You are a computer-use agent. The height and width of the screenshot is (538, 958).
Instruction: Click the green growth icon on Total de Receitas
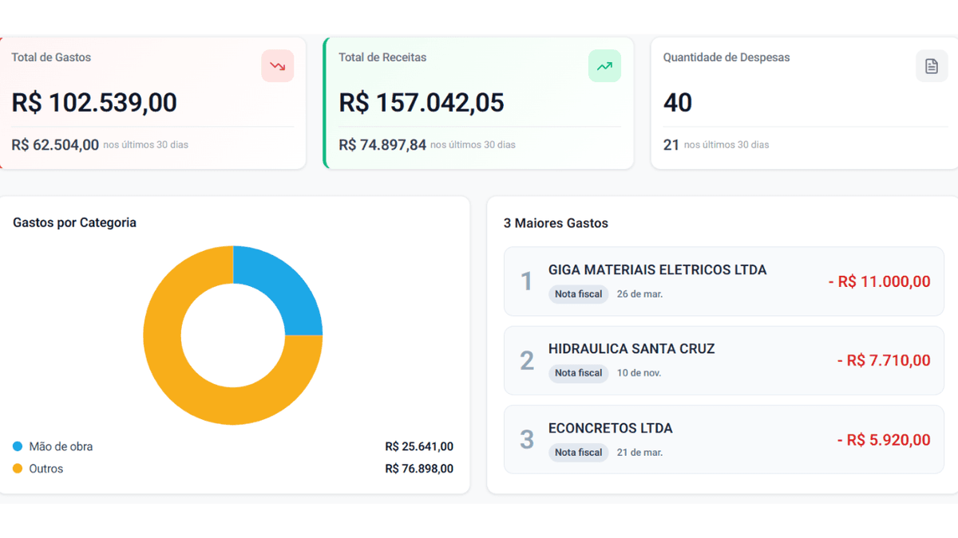pyautogui.click(x=604, y=65)
